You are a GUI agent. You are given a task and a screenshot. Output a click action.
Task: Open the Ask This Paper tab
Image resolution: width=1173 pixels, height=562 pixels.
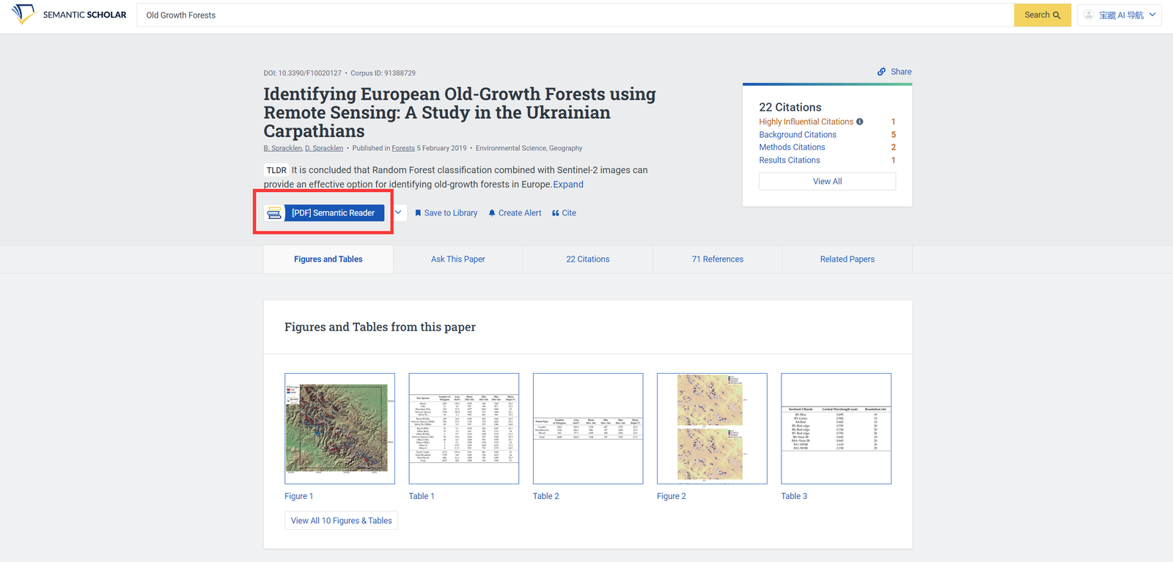[458, 259]
